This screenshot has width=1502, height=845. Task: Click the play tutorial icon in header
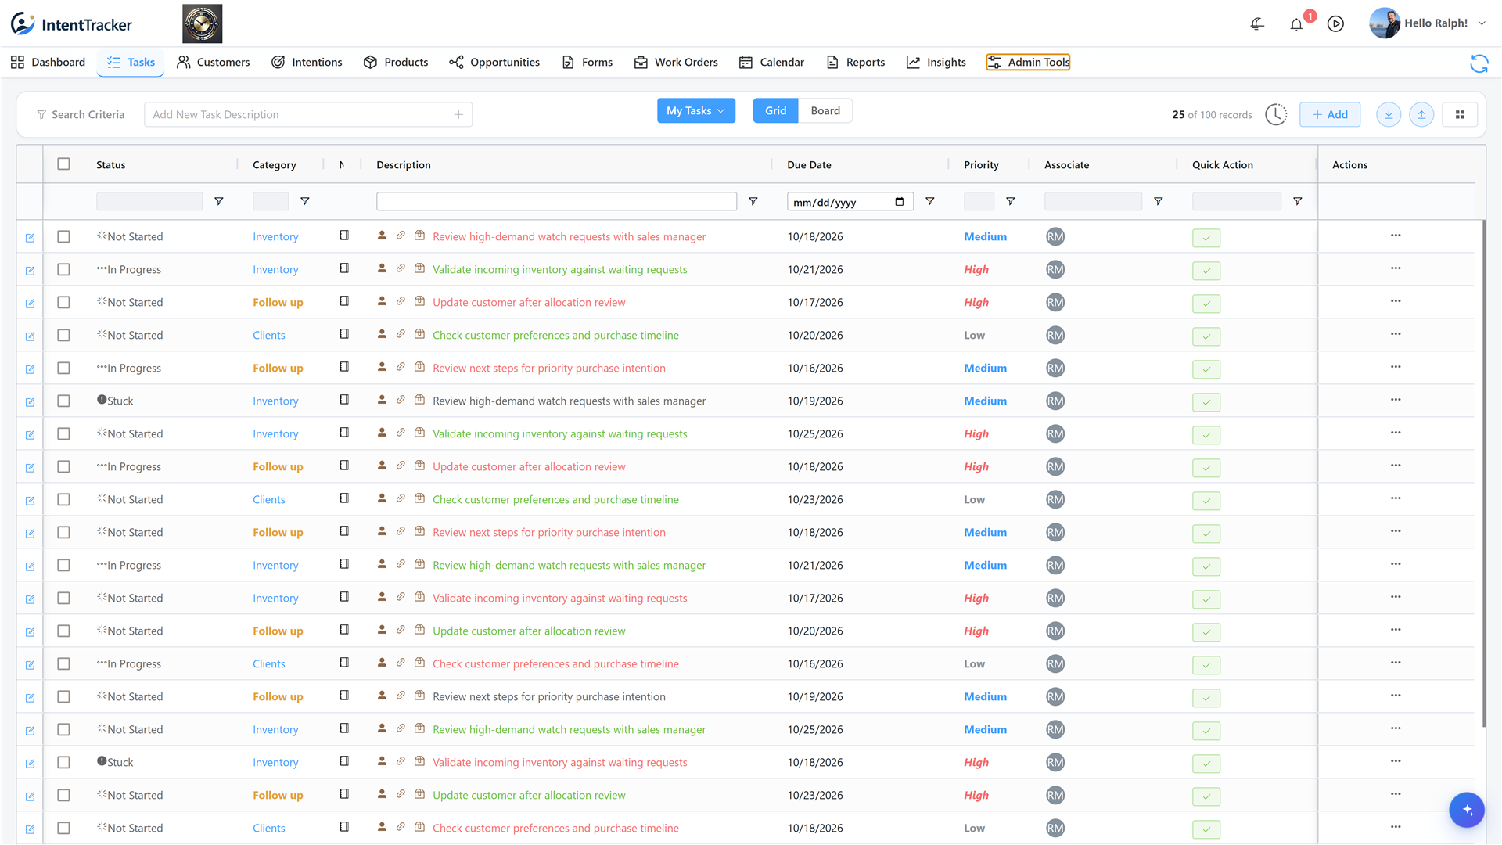[1335, 24]
